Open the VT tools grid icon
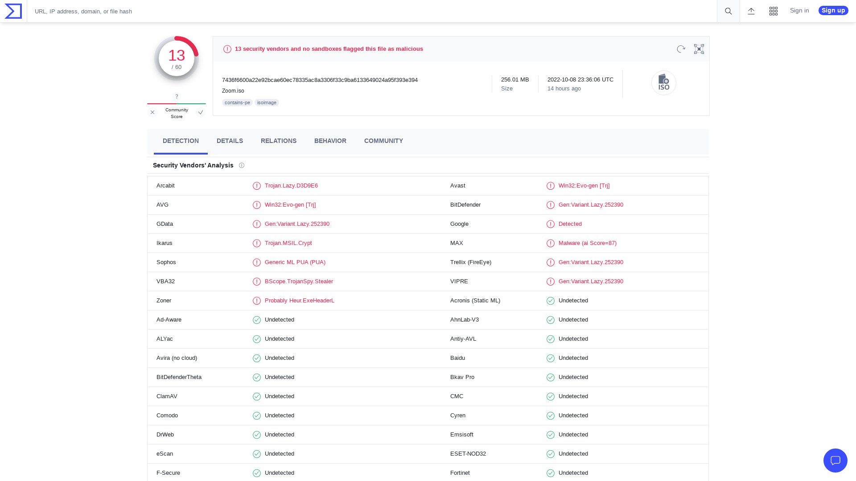The image size is (856, 481). click(x=774, y=11)
